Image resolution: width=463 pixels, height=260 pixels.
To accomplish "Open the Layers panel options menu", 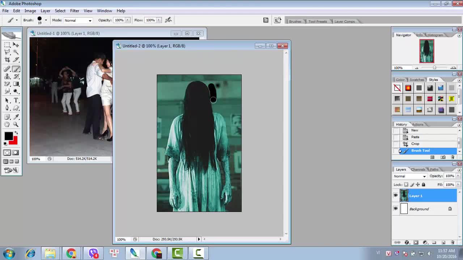I will [459, 170].
